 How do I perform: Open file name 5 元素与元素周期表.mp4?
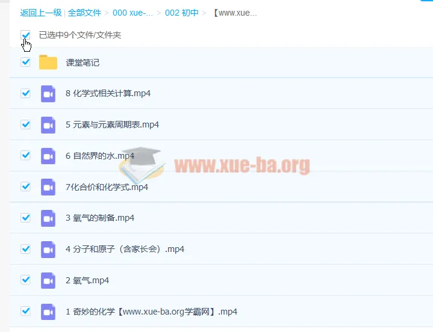[112, 124]
